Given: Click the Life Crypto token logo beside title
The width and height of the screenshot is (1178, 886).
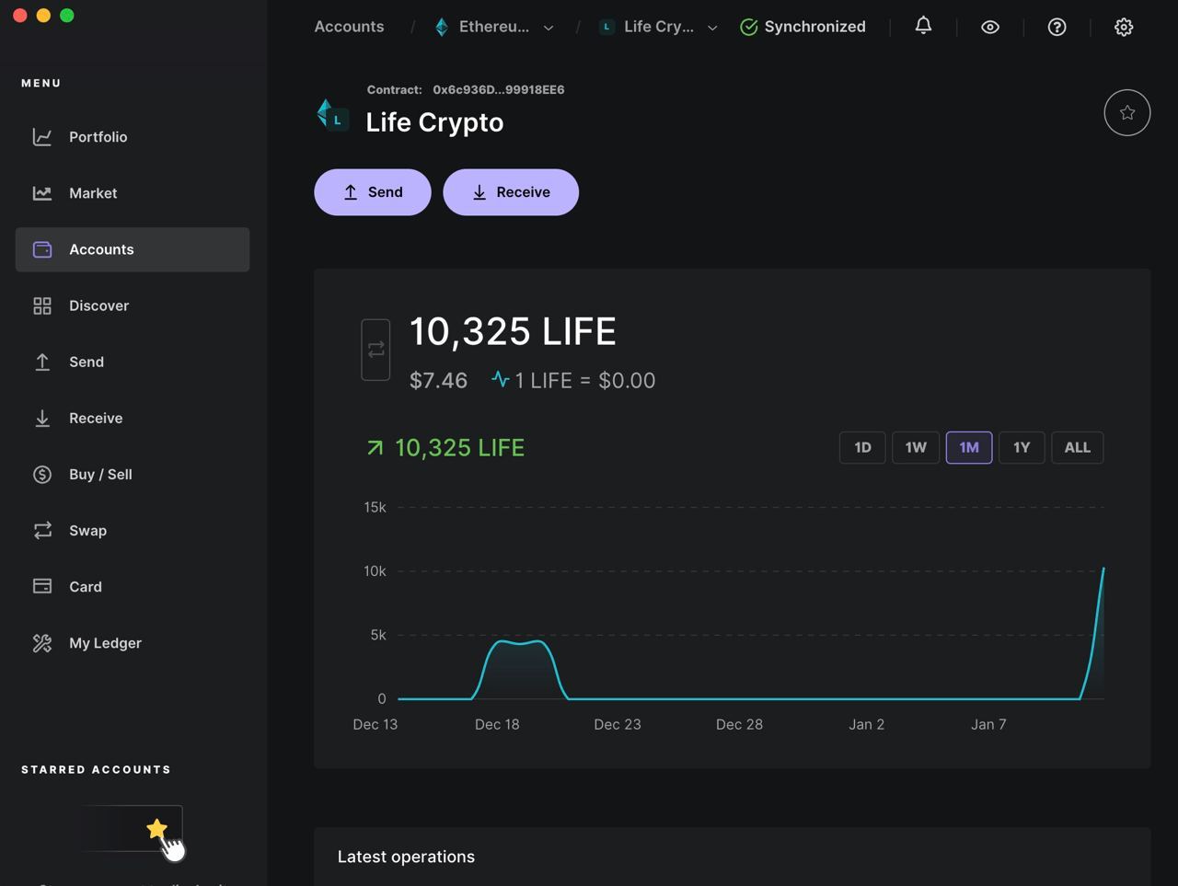Looking at the screenshot, I should click(x=332, y=115).
